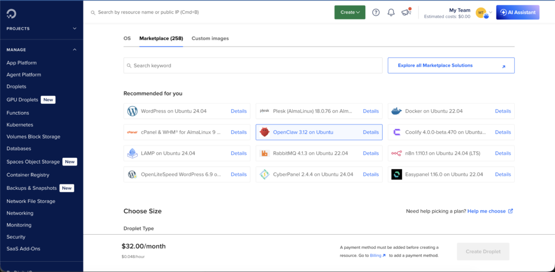Viewport: 555px width, 272px height.
Task: Open Databases in sidebar
Action: coord(19,149)
